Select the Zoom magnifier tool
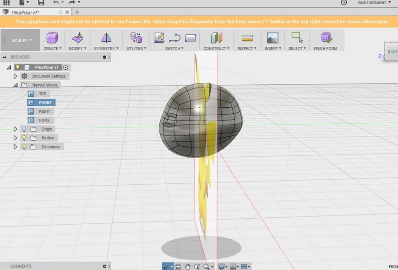The width and height of the screenshot is (398, 270). (197, 266)
